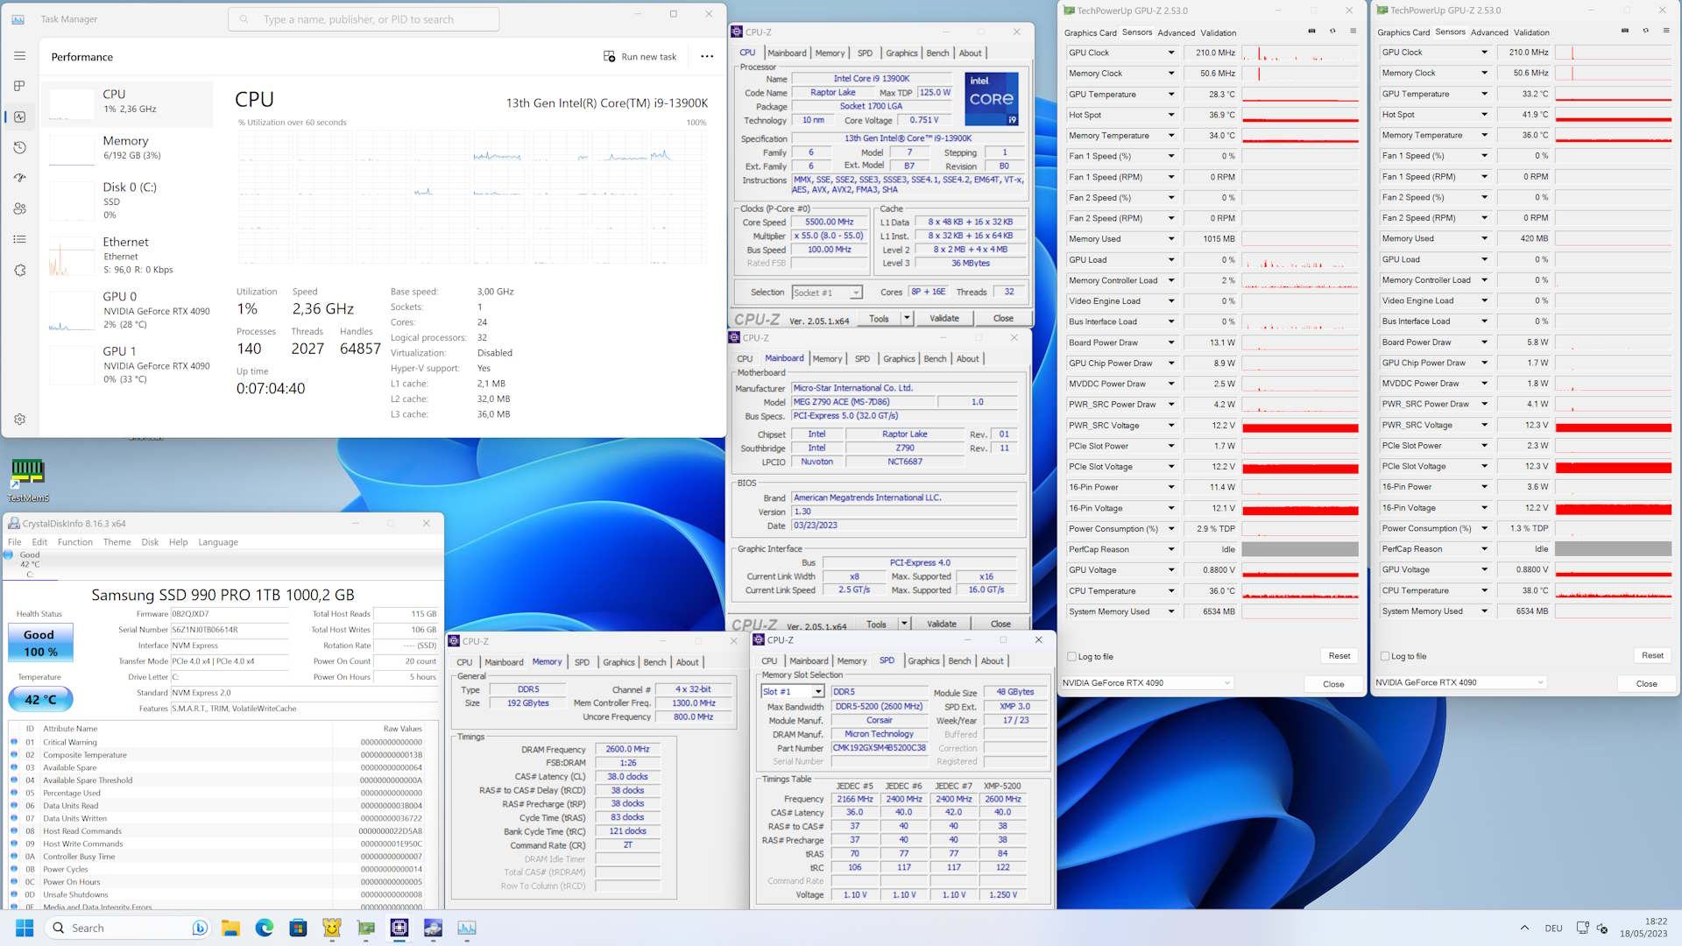Open Processes page in Task Manager sidebar

19,86
